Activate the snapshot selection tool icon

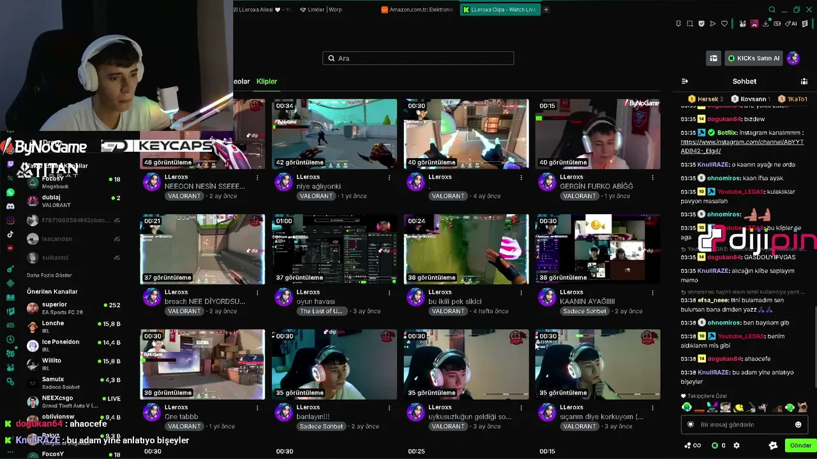(x=689, y=24)
